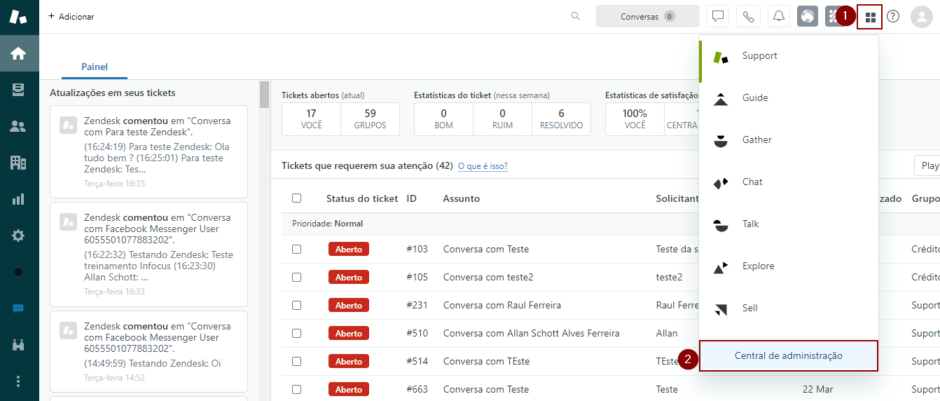Choose Central de administração menu entry
The image size is (940, 401).
click(788, 356)
